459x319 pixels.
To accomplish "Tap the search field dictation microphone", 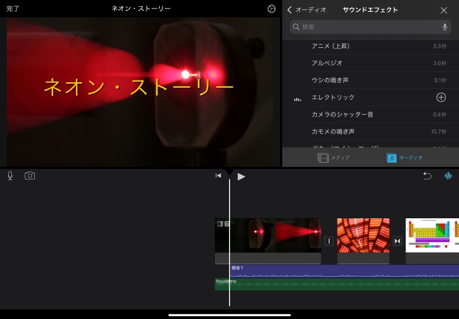I will [x=445, y=27].
